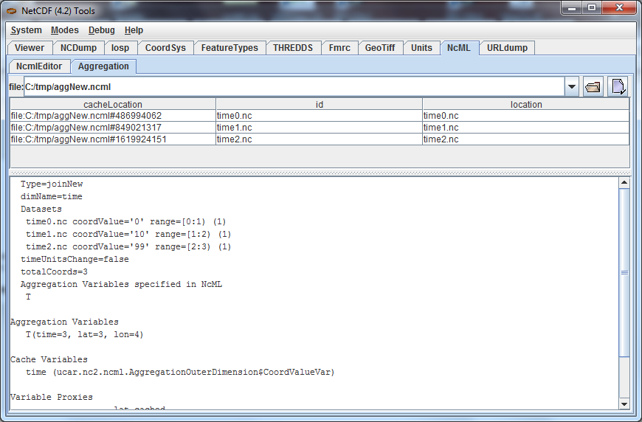Click the location column header

(525, 105)
